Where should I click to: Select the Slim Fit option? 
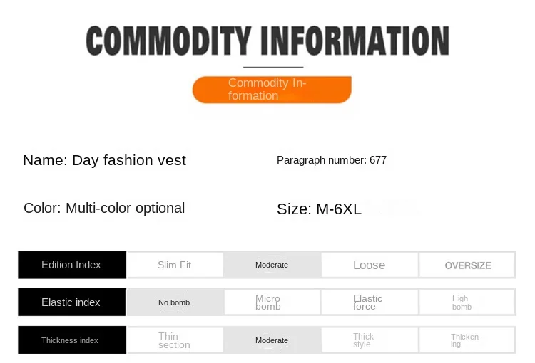pyautogui.click(x=175, y=265)
